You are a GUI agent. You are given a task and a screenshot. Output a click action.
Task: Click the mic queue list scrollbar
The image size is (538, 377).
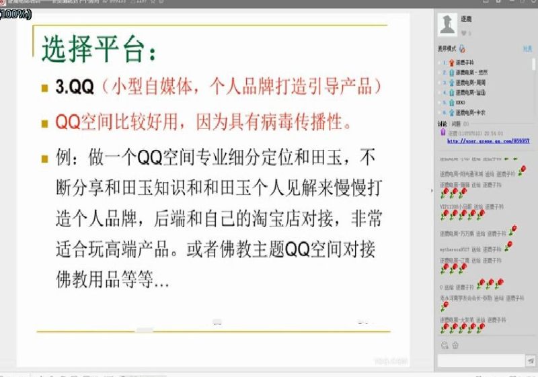[x=533, y=64]
